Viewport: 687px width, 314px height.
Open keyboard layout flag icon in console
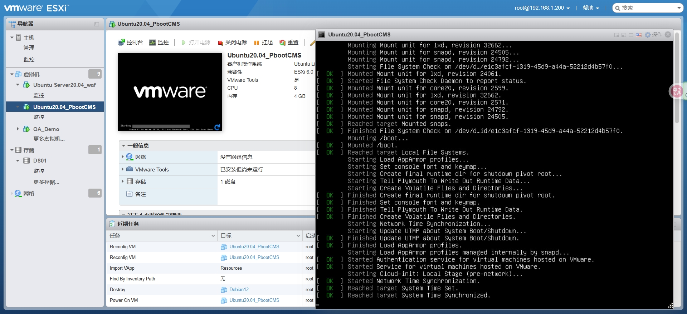point(638,35)
